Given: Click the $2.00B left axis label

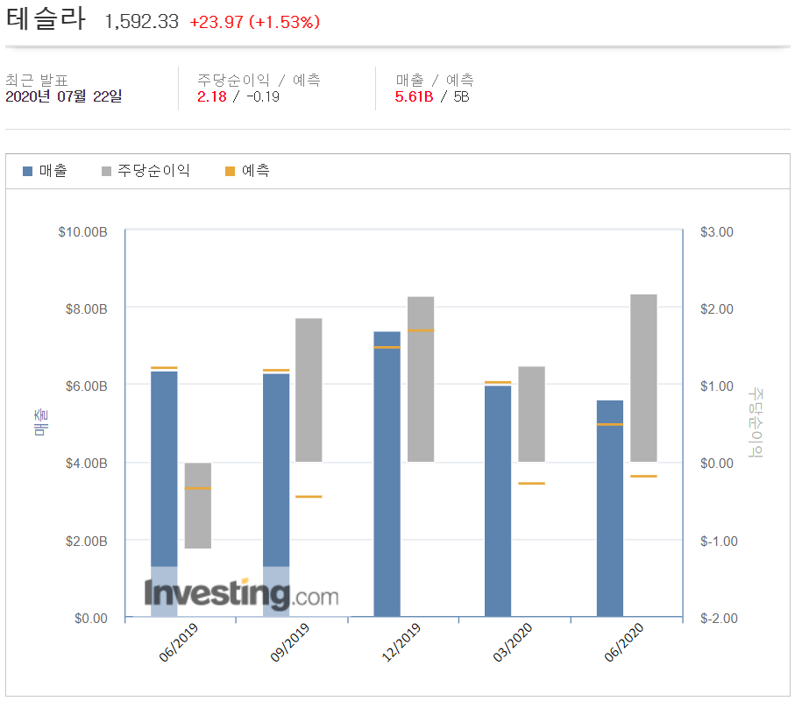Looking at the screenshot, I should [x=87, y=542].
